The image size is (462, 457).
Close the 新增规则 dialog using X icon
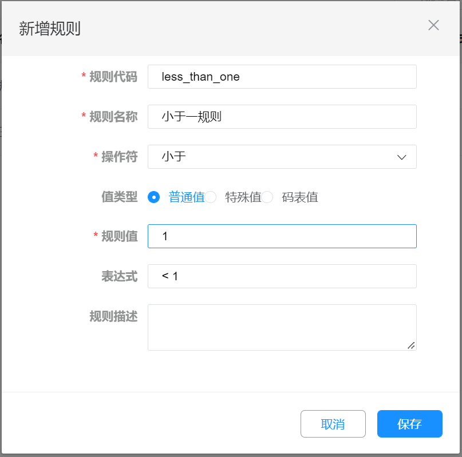(x=433, y=25)
